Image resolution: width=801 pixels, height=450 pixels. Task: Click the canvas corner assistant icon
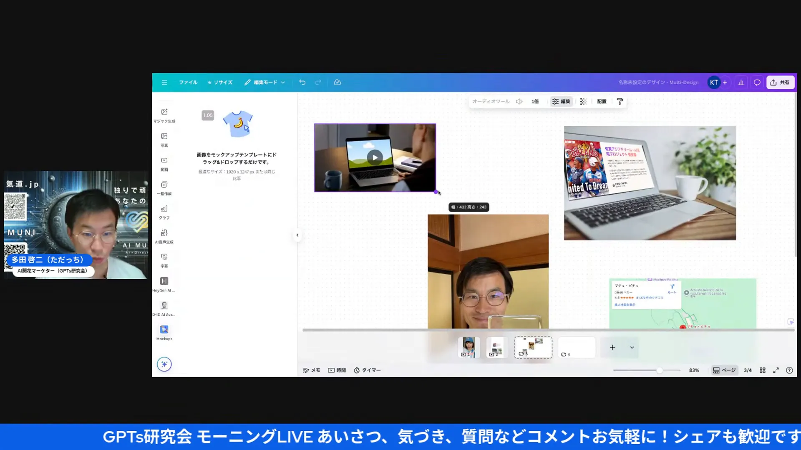[791, 322]
